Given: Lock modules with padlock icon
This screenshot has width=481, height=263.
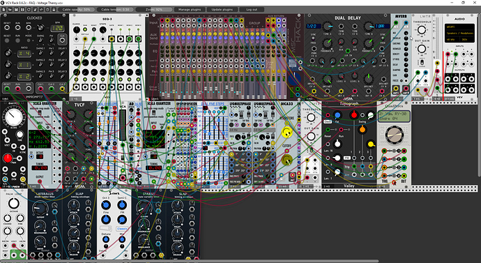Looking at the screenshot, I should click(x=54, y=10).
